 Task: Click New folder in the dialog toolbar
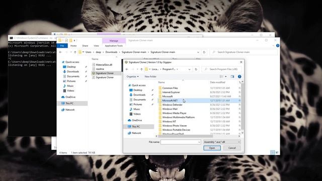[x=150, y=76]
